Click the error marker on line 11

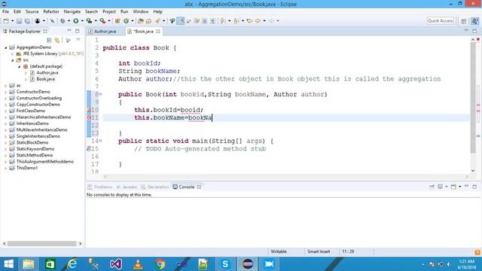click(x=89, y=117)
